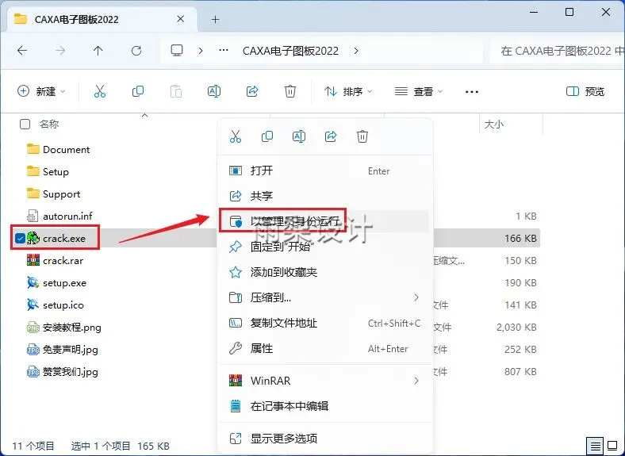Switch to large thumbnails view icon in the status bar
Viewport: 625px width, 456px height.
point(612,446)
